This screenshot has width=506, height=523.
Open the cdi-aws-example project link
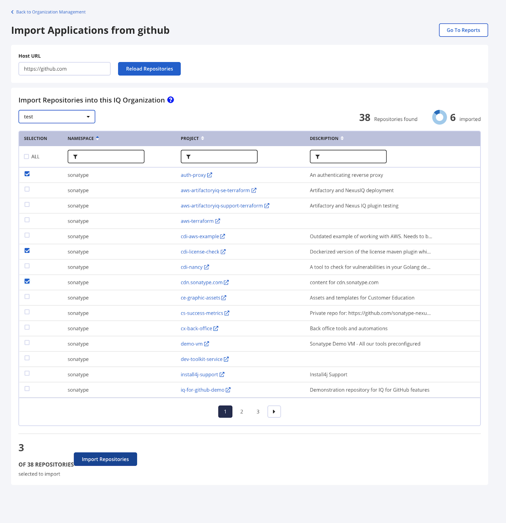[200, 236]
